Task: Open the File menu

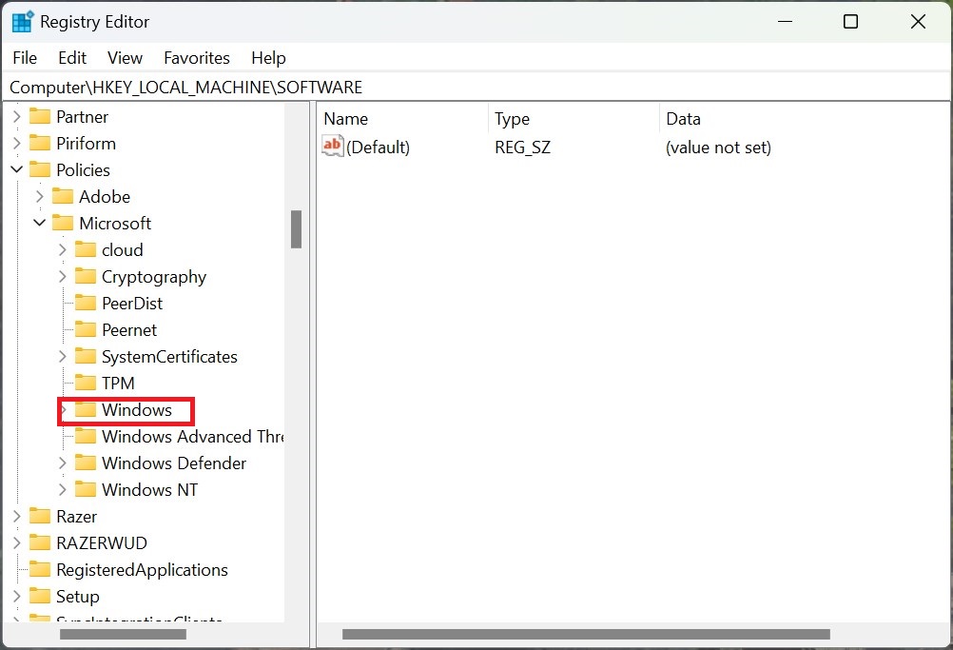Action: pyautogui.click(x=25, y=58)
